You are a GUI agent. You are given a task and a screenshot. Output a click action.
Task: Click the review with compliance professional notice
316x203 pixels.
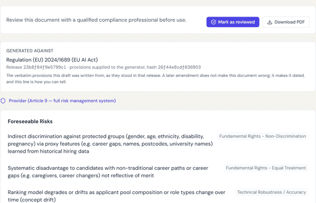(x=96, y=20)
